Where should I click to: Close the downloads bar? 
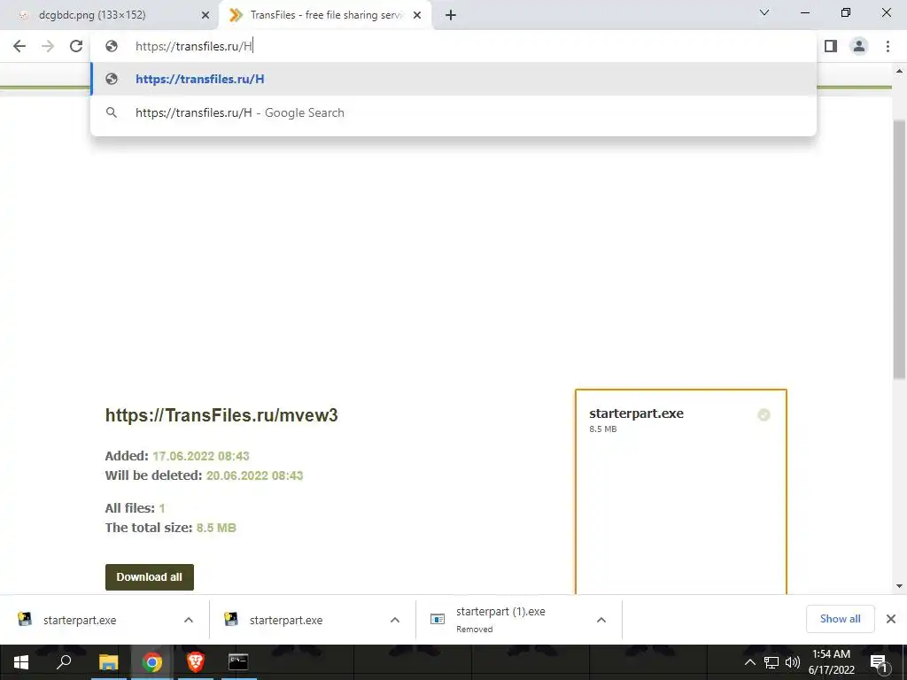(x=891, y=619)
